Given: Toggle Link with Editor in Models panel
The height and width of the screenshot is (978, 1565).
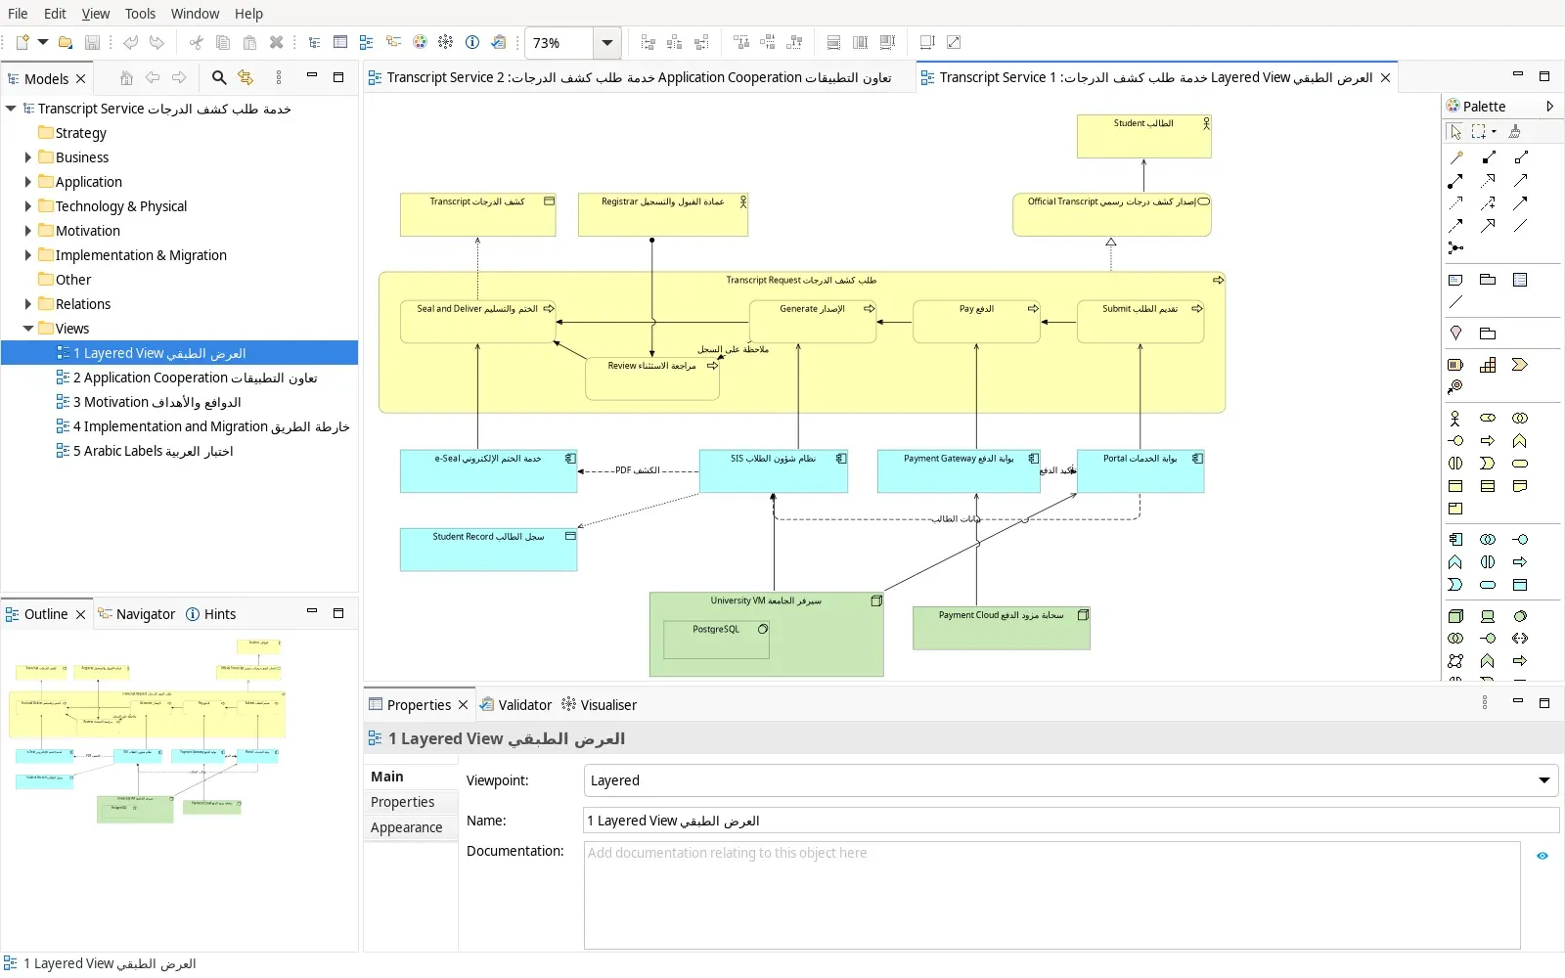Looking at the screenshot, I should (x=246, y=78).
